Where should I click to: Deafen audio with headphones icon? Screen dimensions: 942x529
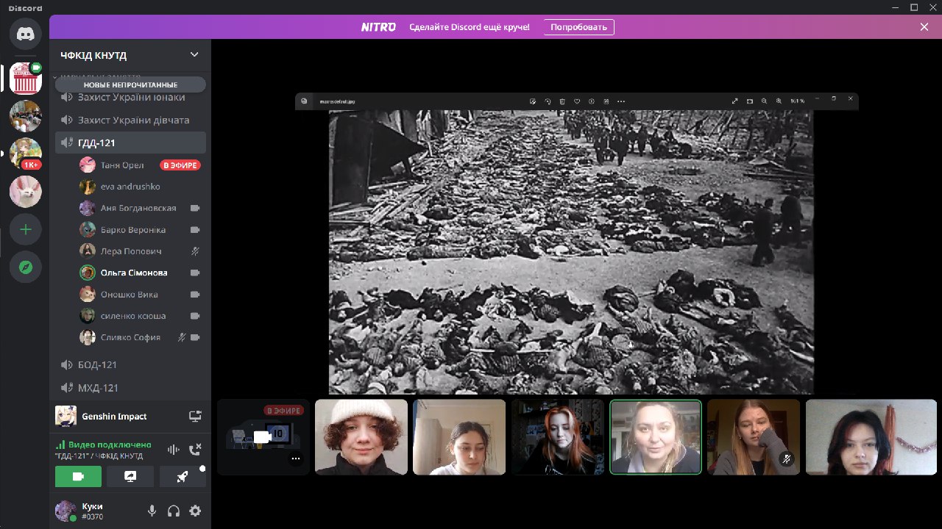pos(174,511)
